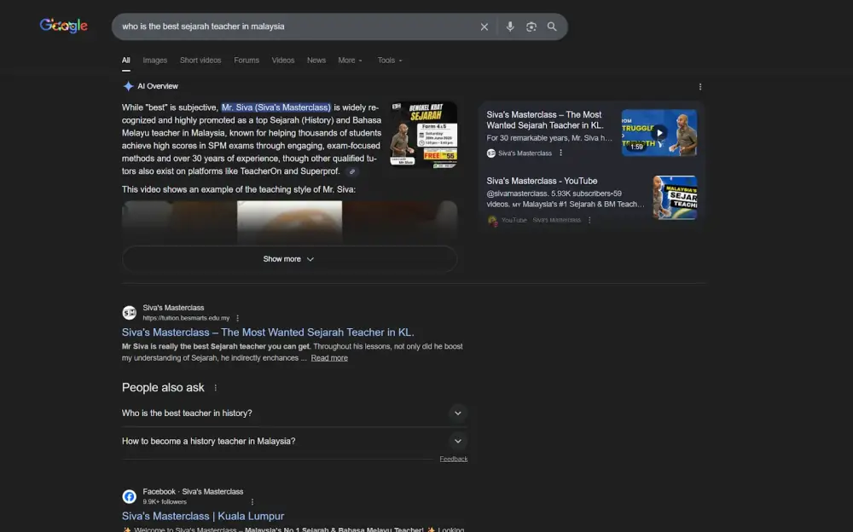The image size is (853, 532).
Task: Open People also ask options menu
Action: tap(216, 388)
